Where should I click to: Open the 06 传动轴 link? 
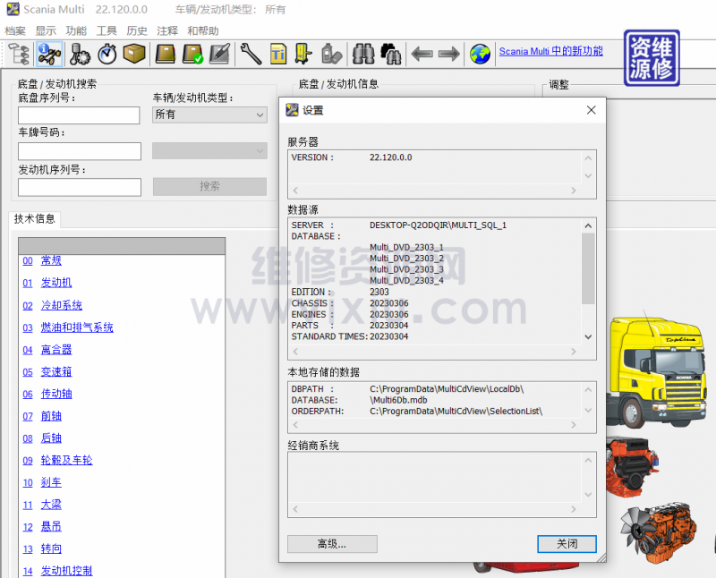click(x=47, y=394)
